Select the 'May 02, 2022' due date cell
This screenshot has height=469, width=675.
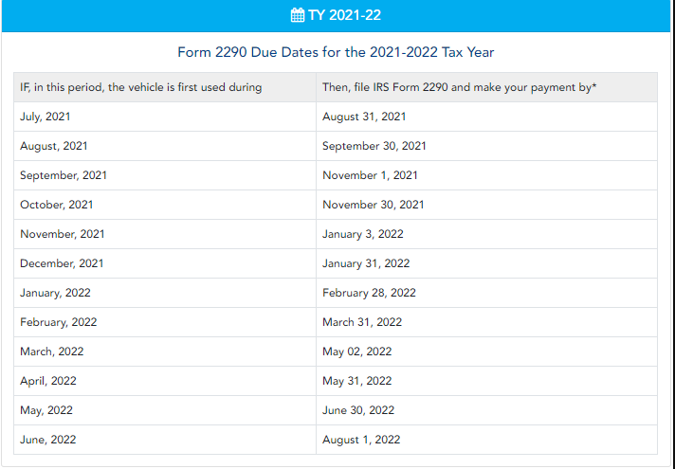click(486, 352)
